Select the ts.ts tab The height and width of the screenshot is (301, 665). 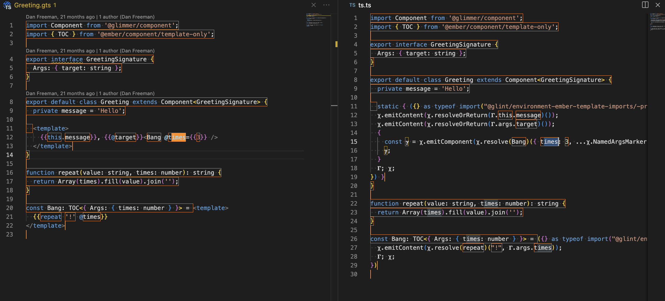pos(365,5)
